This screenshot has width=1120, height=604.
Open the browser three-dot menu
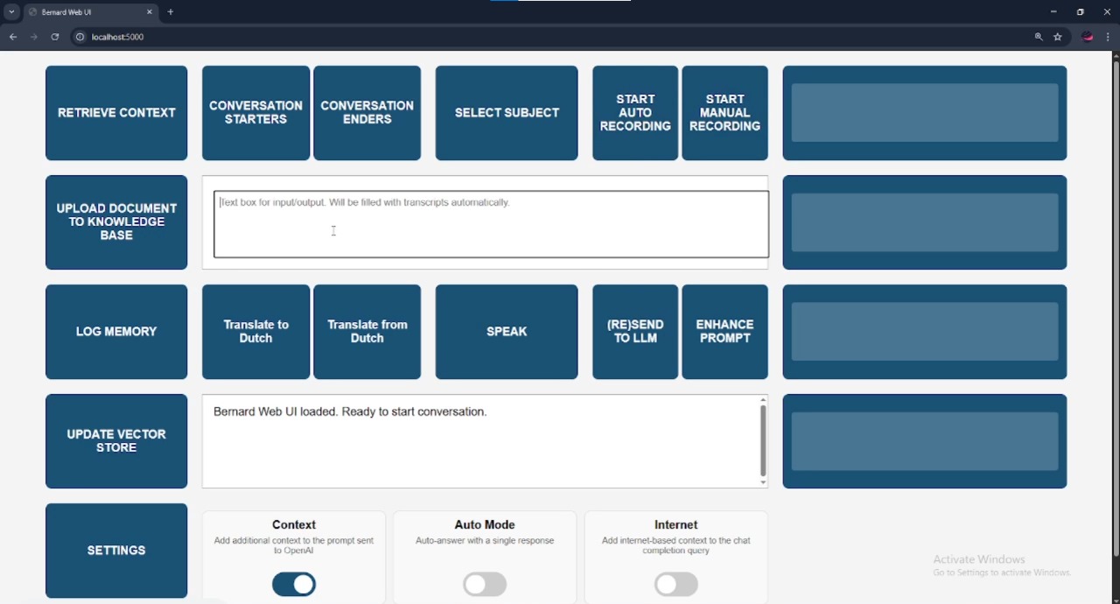[x=1109, y=38]
